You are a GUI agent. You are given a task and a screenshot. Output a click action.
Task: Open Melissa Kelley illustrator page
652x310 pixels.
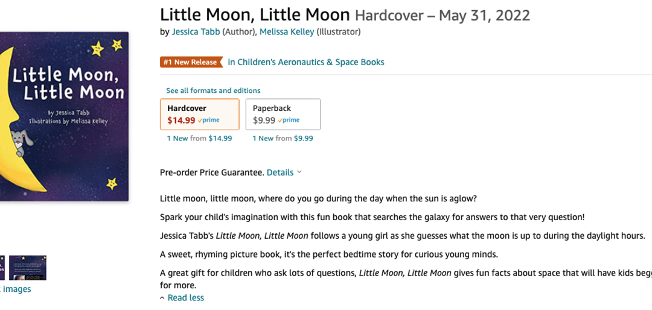pos(287,32)
